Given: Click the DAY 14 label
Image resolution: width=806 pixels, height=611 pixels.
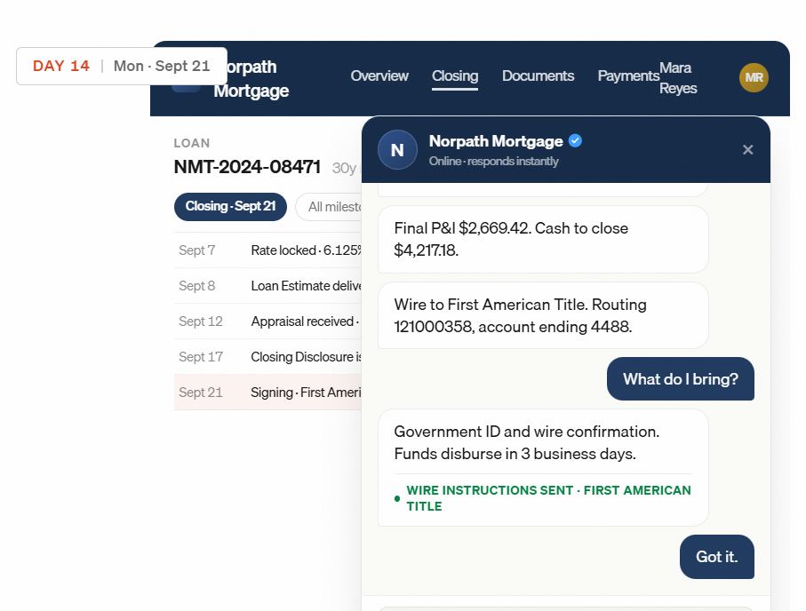Looking at the screenshot, I should [x=61, y=66].
